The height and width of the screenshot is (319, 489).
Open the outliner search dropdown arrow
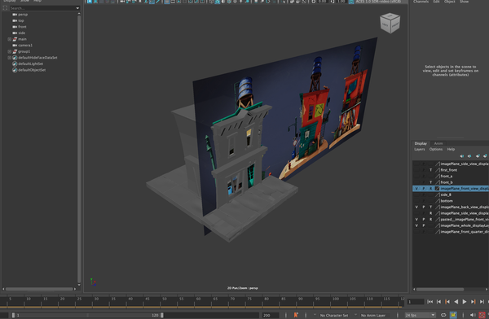(x=77, y=8)
